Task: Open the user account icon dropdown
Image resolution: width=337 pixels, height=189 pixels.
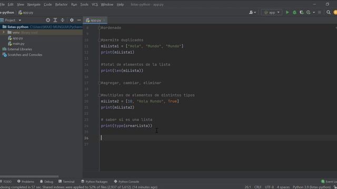Action: pyautogui.click(x=252, y=13)
